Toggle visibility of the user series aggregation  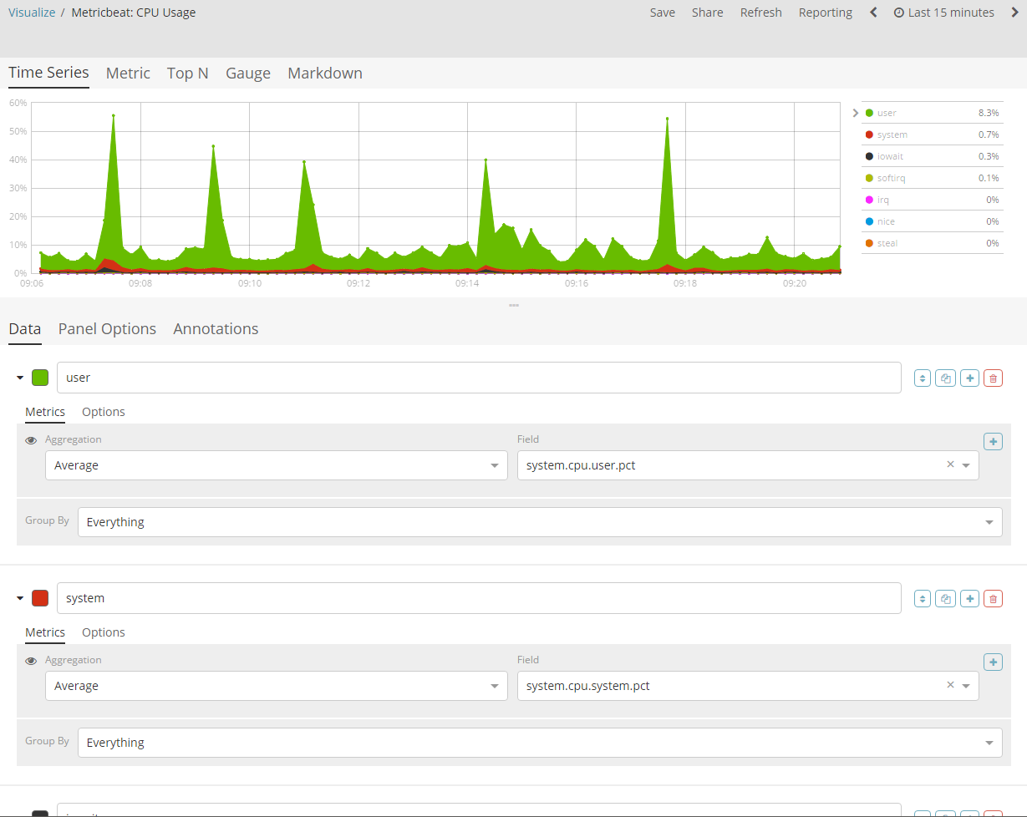point(31,439)
